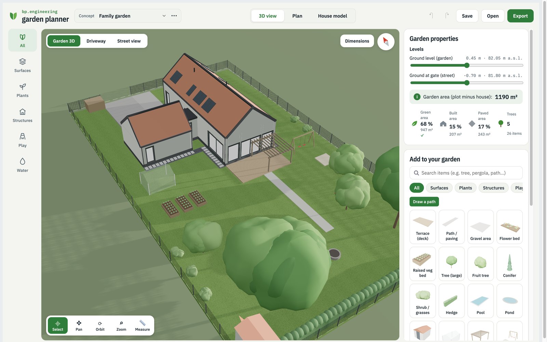Select the Garden 3D camera view
Screen dimensions: 547x342
tap(64, 41)
